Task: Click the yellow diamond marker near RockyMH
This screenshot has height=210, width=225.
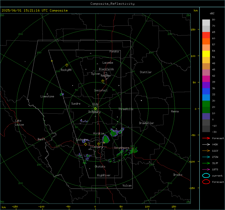Action: (x=67, y=65)
